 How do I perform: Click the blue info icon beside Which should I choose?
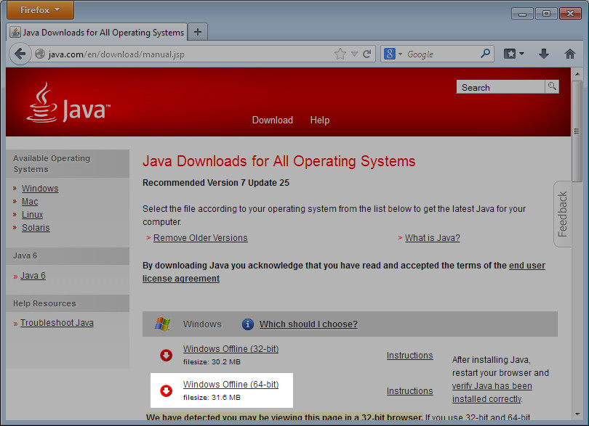coord(247,324)
